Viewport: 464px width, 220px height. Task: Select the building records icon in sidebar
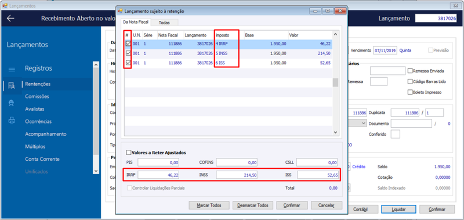pyautogui.click(x=12, y=85)
